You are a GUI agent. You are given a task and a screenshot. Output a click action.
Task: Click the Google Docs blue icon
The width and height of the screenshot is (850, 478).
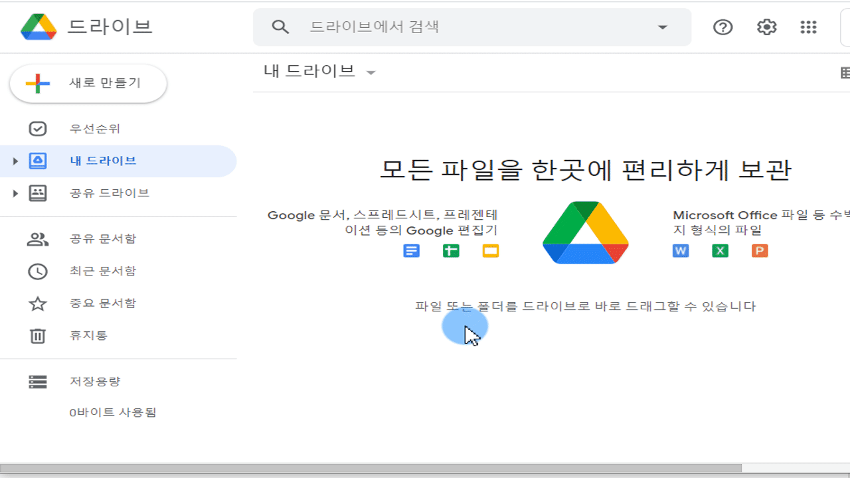pos(412,251)
